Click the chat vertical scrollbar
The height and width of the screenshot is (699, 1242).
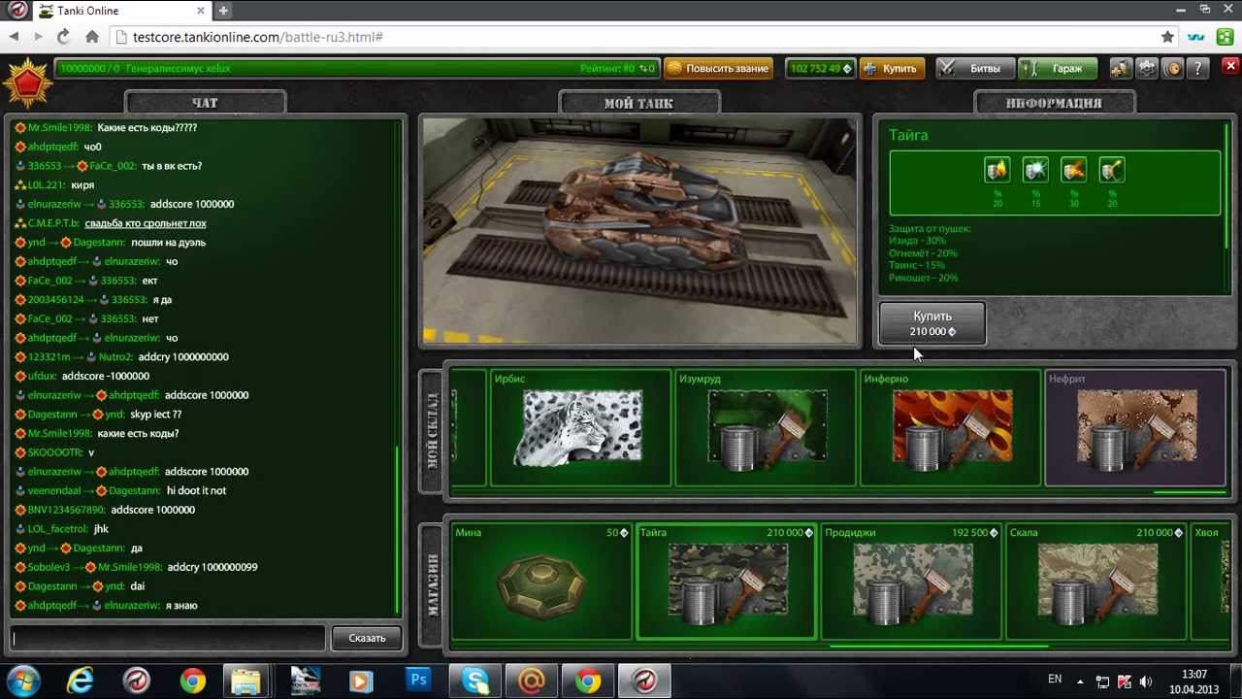pyautogui.click(x=397, y=529)
